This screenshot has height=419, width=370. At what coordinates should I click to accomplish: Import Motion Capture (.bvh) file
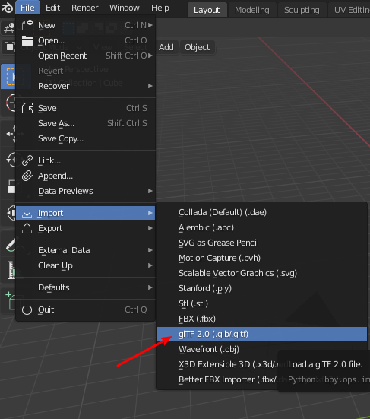pos(261,258)
